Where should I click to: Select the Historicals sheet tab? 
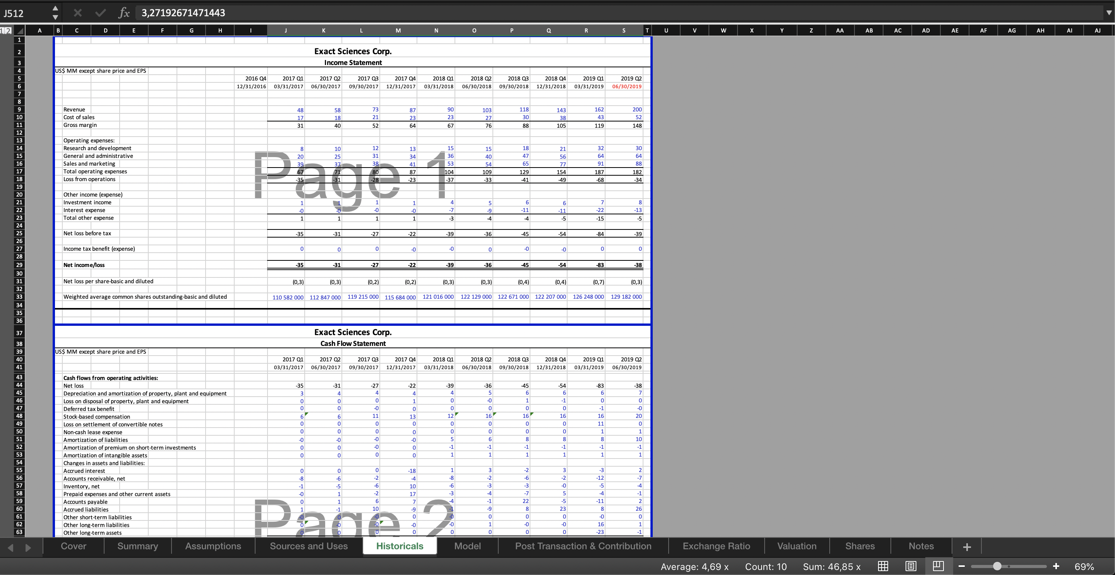pos(400,546)
